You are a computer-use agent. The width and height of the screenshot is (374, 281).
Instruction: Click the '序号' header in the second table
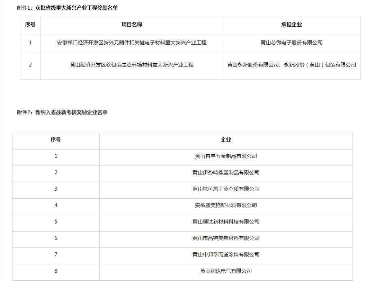(x=56, y=140)
